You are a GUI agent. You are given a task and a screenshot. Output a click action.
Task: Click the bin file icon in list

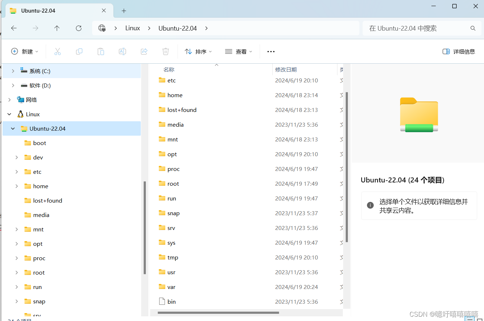pos(162,301)
